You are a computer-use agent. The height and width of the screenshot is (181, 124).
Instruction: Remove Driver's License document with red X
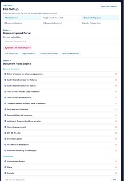[116, 74]
